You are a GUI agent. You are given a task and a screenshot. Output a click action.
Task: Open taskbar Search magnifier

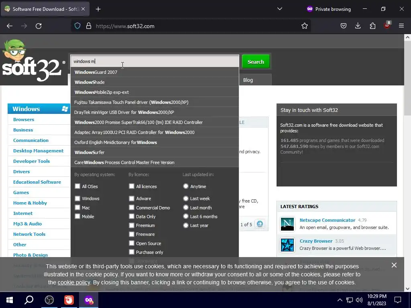pyautogui.click(x=29, y=300)
